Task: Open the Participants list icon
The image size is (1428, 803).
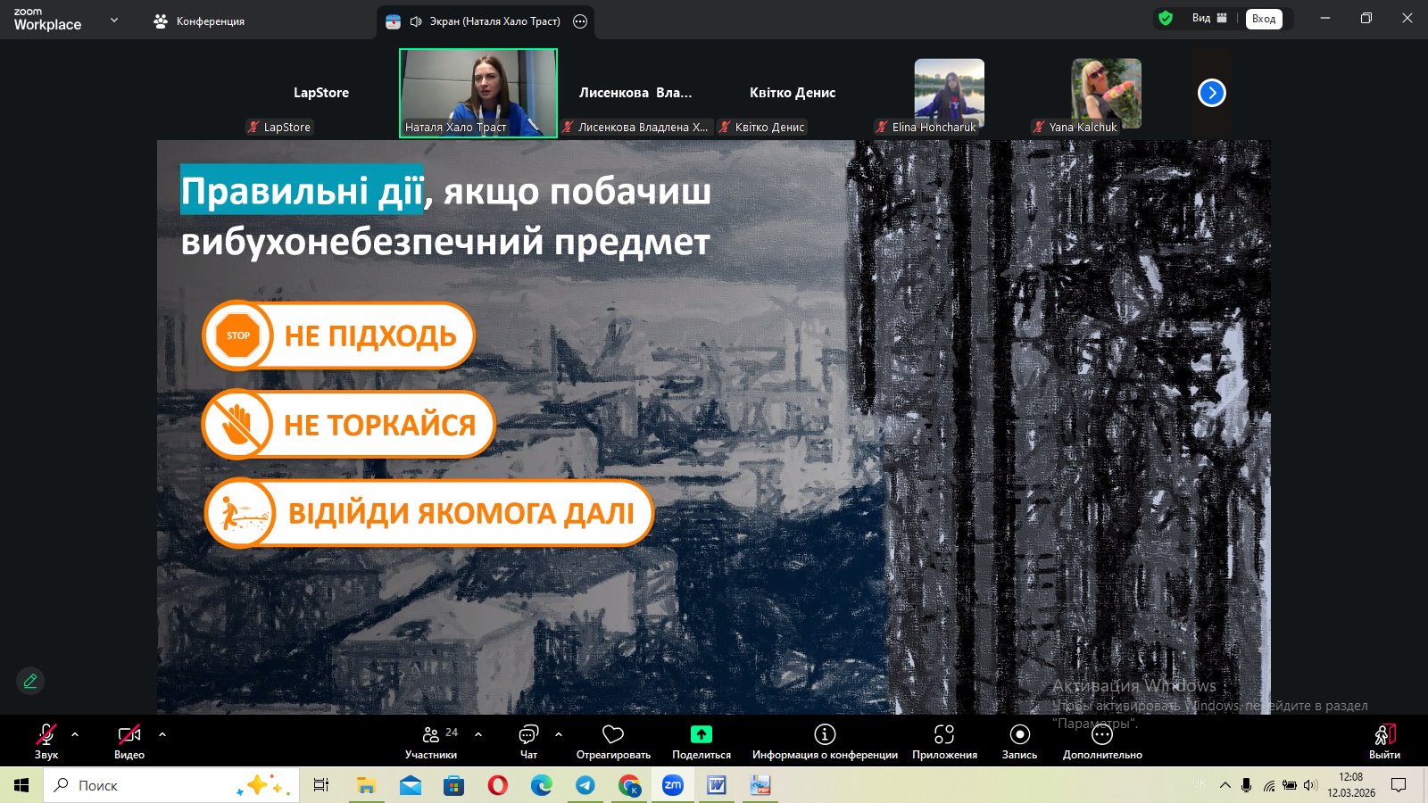Action: (x=431, y=735)
